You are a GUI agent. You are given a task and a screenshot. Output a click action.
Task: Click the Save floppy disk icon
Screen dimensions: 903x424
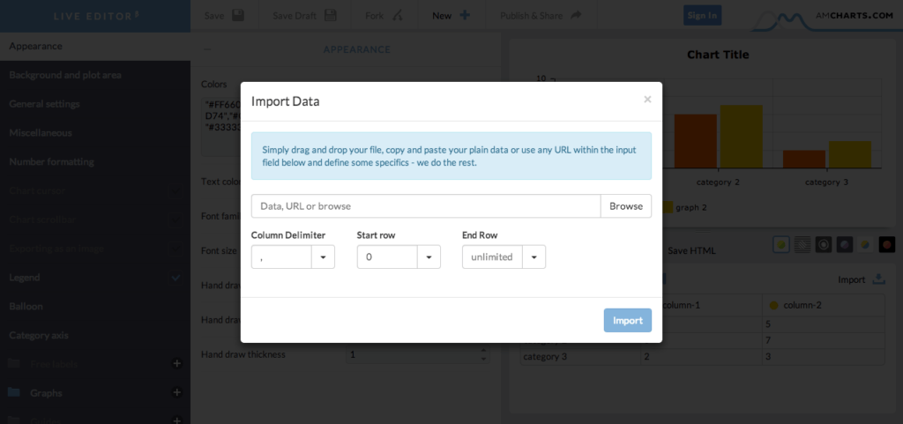[x=238, y=16]
